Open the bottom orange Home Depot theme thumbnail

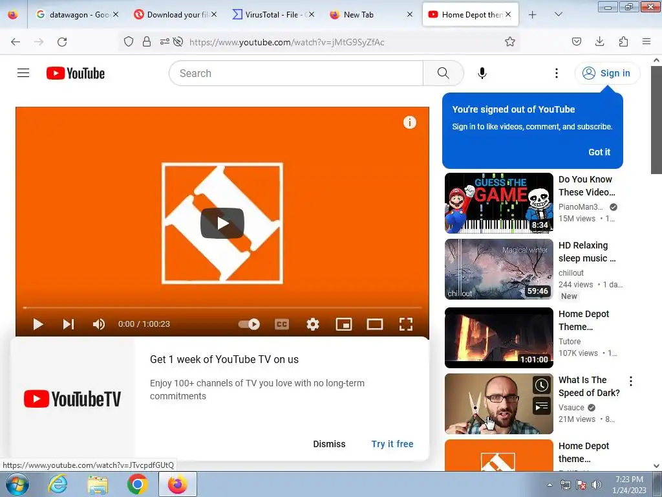(x=498, y=455)
